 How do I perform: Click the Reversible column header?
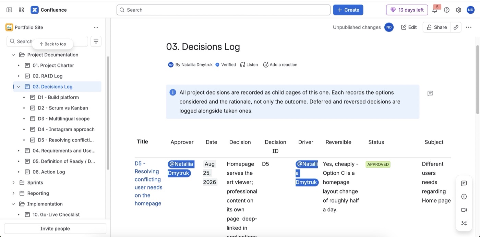click(338, 142)
